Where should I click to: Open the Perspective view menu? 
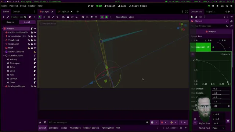click(48, 23)
